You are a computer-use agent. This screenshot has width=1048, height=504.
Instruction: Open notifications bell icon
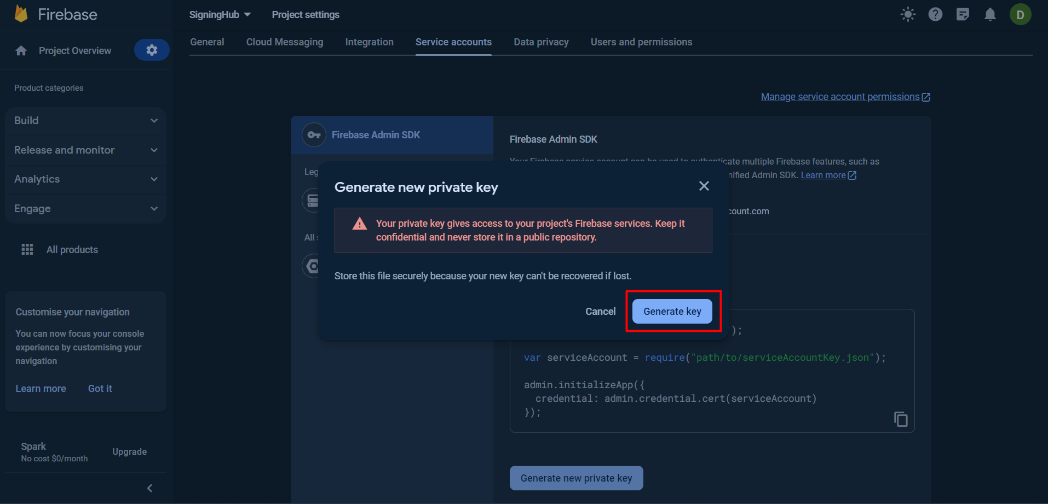pos(990,15)
